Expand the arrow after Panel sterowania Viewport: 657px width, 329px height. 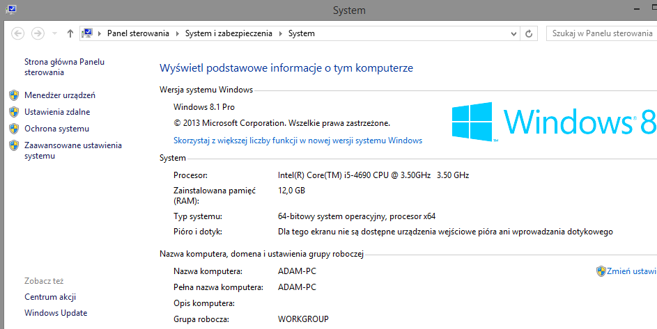(x=177, y=33)
